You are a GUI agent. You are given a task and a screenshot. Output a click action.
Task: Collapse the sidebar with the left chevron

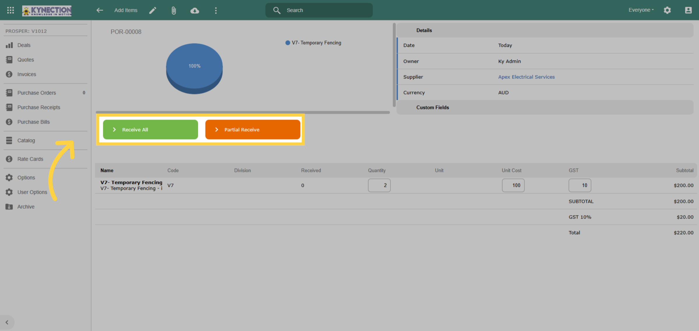point(7,322)
